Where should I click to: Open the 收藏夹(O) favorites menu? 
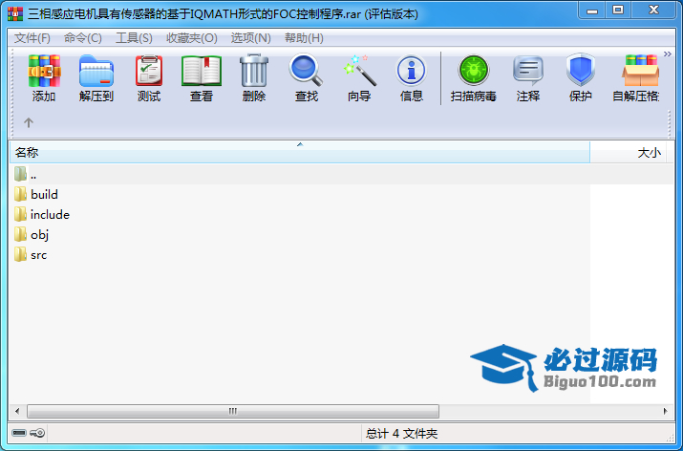192,38
